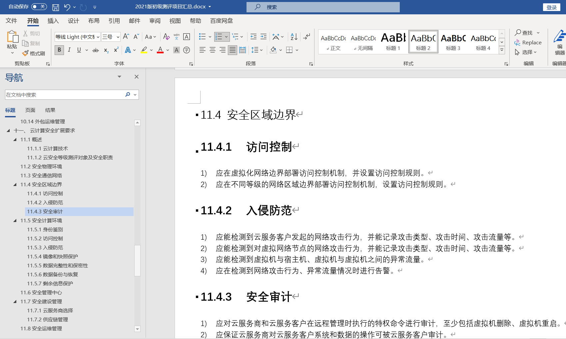Click the Line Spacing icon

255,50
